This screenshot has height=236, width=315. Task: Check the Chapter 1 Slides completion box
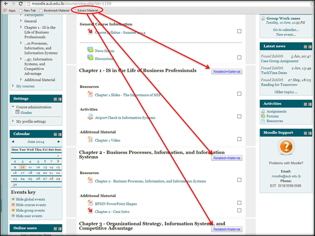pyautogui.click(x=239, y=94)
